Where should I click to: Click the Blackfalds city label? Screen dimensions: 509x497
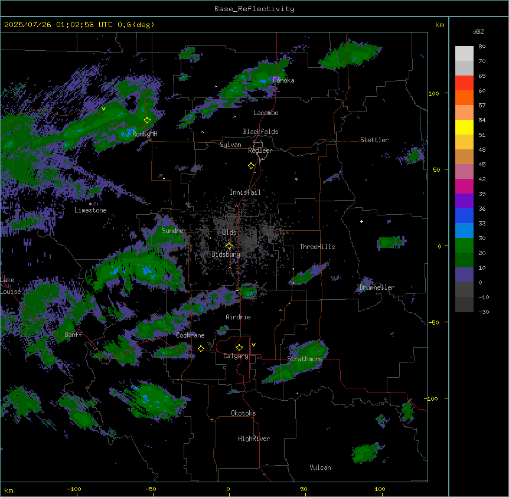click(x=260, y=132)
